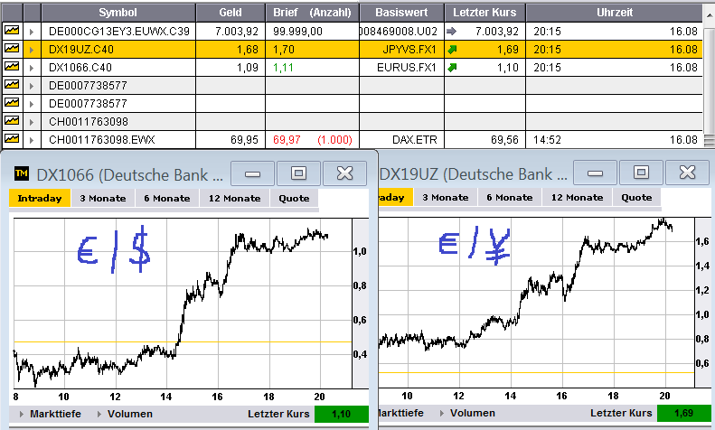
Task: Sort by Geld column header
Action: pos(230,13)
